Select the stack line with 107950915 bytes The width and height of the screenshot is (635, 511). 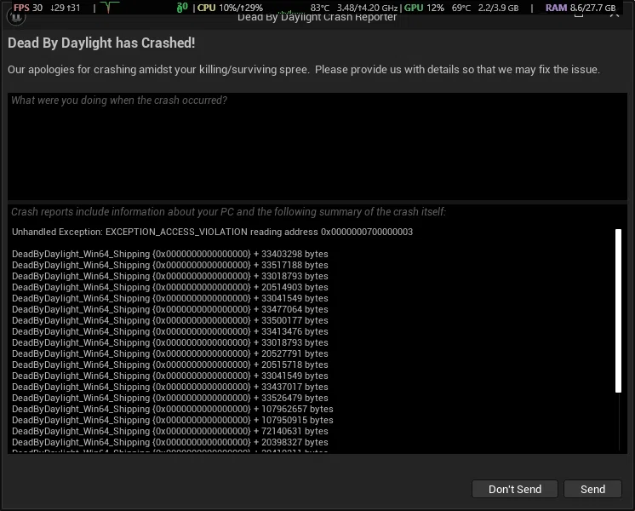[173, 420]
